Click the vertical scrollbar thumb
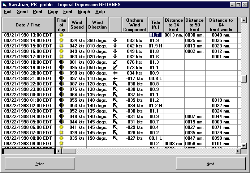The image size is (250, 173). tap(244, 79)
